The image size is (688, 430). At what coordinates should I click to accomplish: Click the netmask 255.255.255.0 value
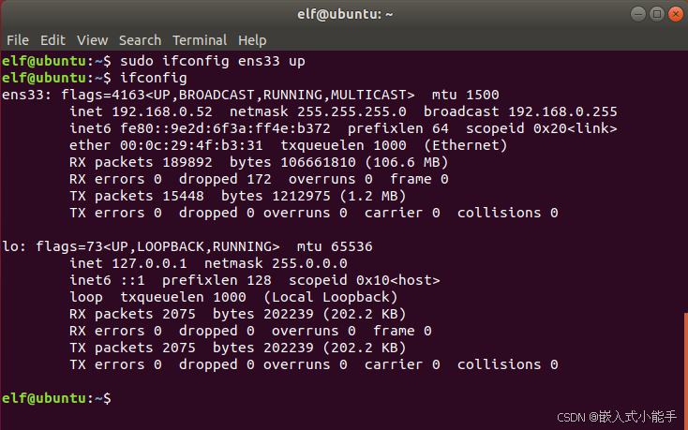pos(351,111)
